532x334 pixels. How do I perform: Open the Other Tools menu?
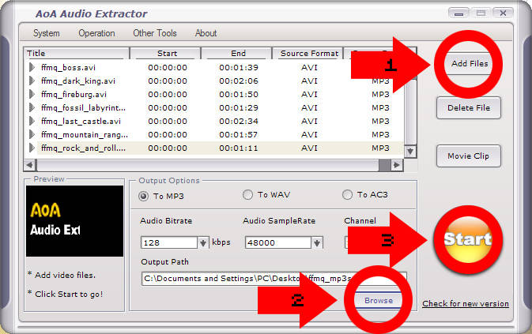155,33
